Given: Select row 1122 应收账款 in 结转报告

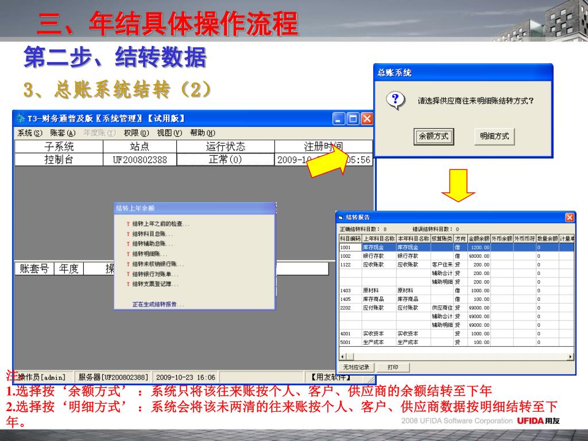Looking at the screenshot, I should tap(457, 265).
